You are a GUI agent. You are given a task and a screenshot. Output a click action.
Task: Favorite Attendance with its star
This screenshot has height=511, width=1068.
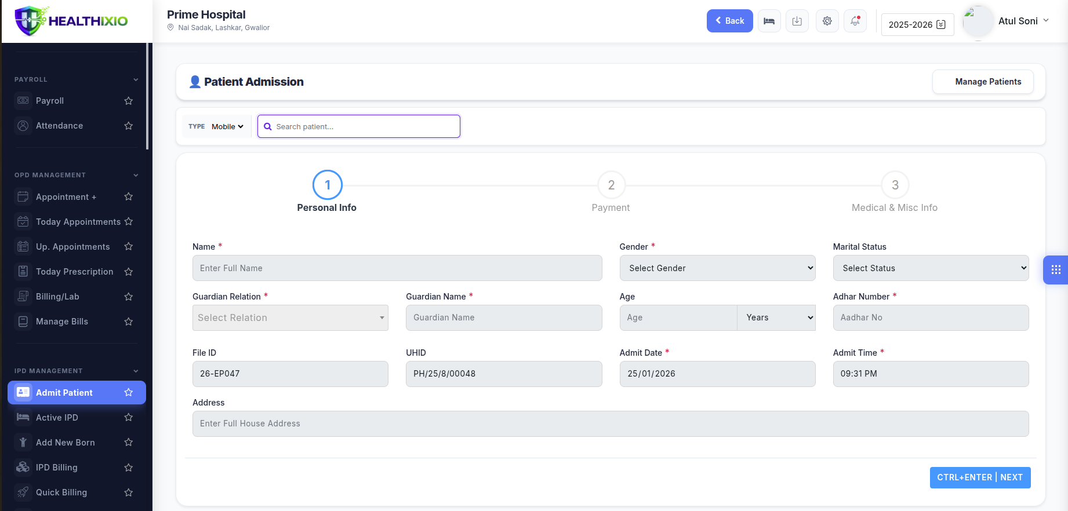pyautogui.click(x=129, y=126)
